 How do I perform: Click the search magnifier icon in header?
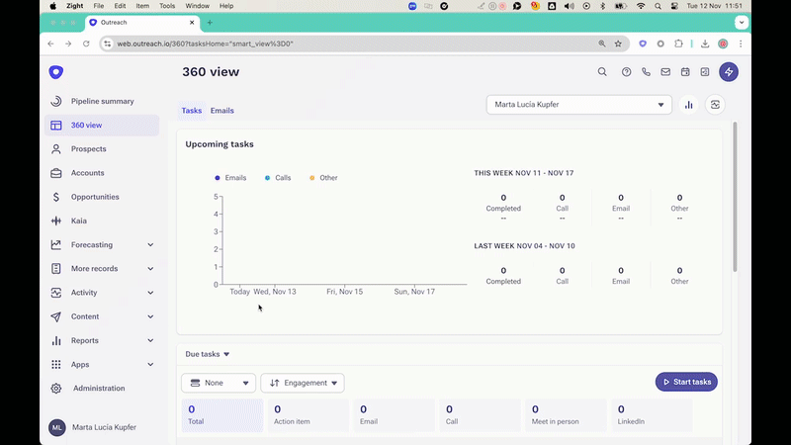tap(602, 72)
